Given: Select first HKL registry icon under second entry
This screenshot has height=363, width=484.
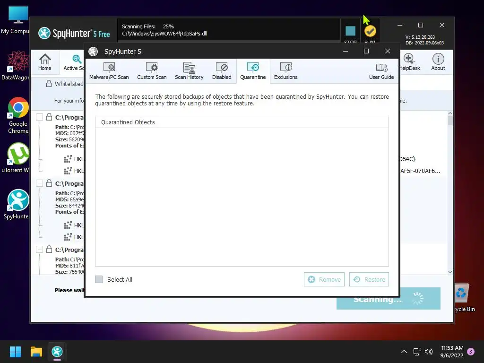Looking at the screenshot, I should point(68,225).
